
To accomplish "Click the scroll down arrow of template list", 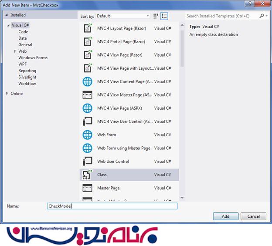I will tap(182, 198).
